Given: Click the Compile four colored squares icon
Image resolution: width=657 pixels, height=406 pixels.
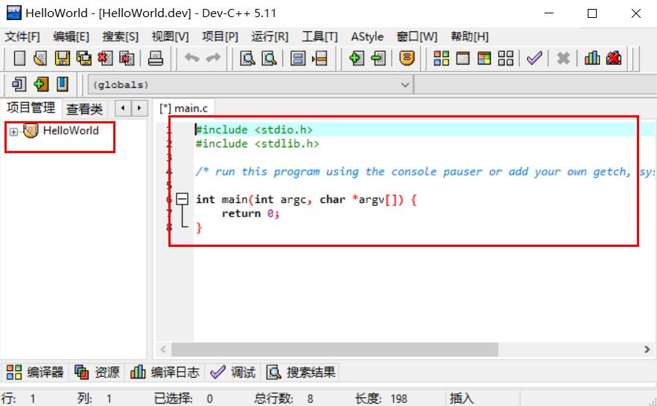Looking at the screenshot, I should click(x=441, y=58).
